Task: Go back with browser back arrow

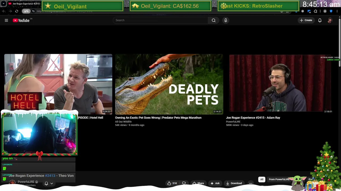Action: pyautogui.click(x=4, y=11)
